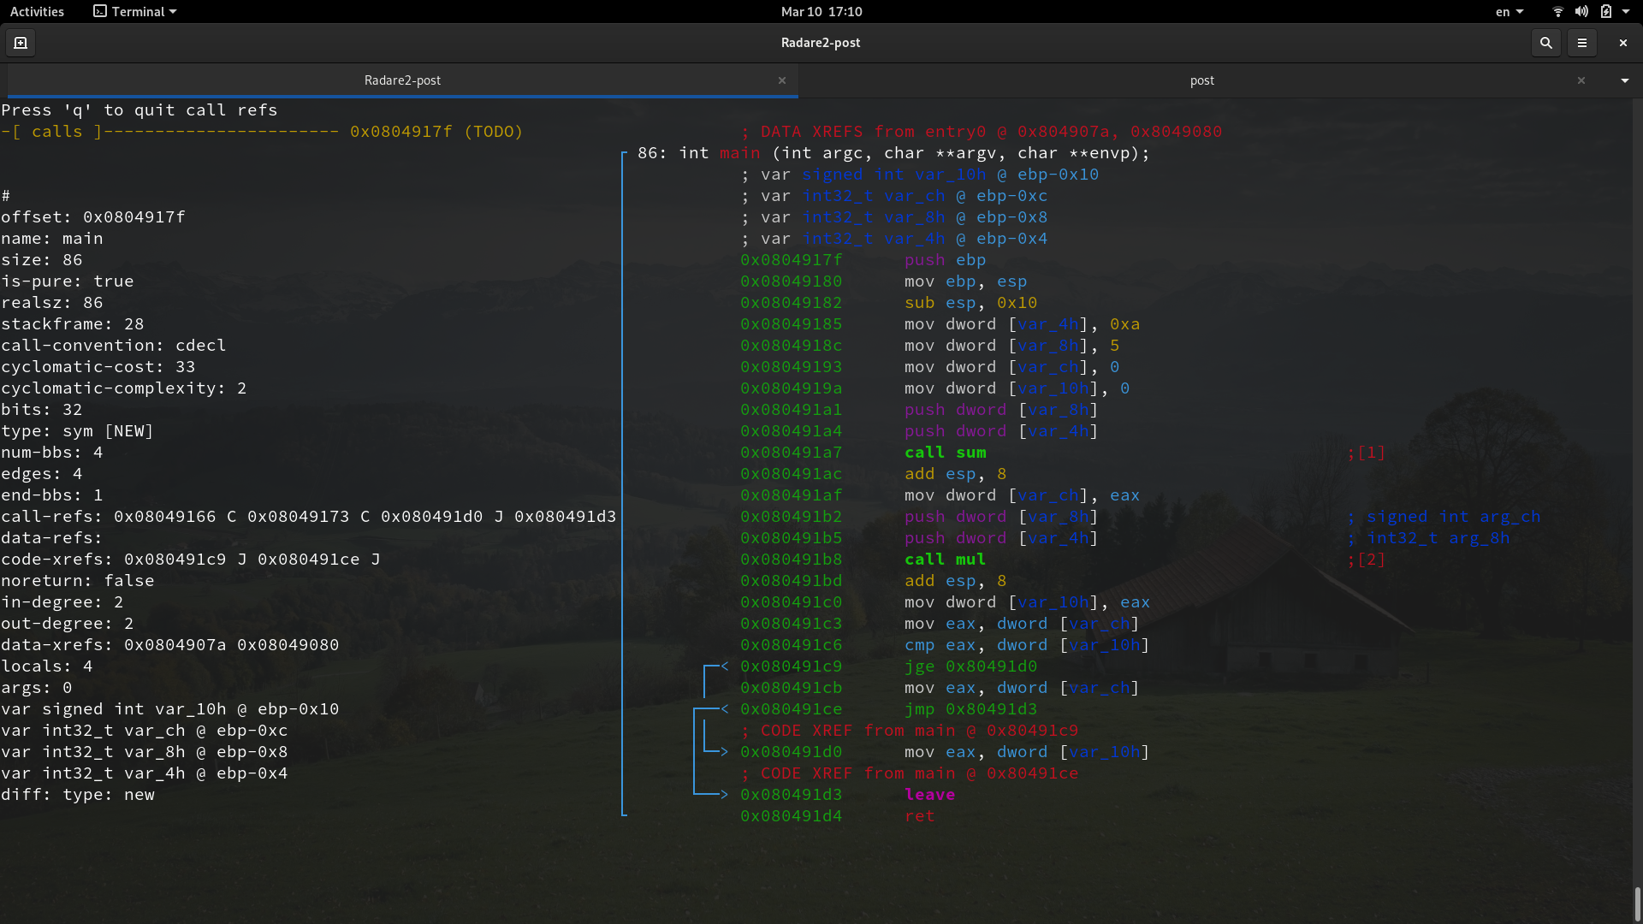Switch to the Radare2-post tab

402,80
